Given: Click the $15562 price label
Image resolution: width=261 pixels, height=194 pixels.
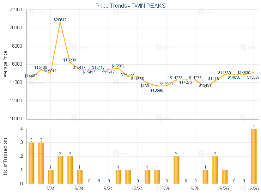Looking at the screenshot, I should pos(118,66).
